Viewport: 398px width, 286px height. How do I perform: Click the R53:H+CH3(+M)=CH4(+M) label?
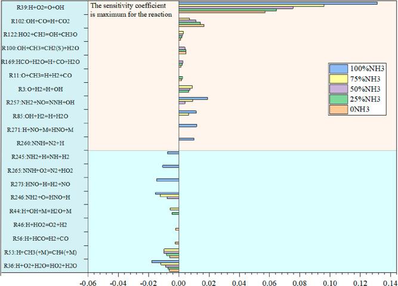[x=44, y=252]
